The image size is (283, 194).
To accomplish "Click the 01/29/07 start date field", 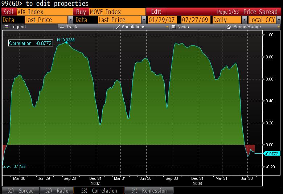I will point(162,20).
